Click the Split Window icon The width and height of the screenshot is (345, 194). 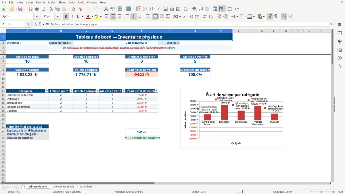[x=229, y=9]
